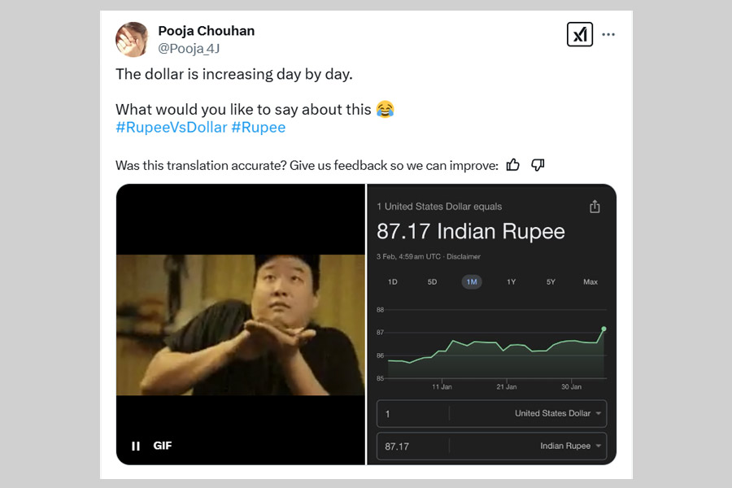
Task: Click the green endpoint dot on chart
Action: [603, 329]
